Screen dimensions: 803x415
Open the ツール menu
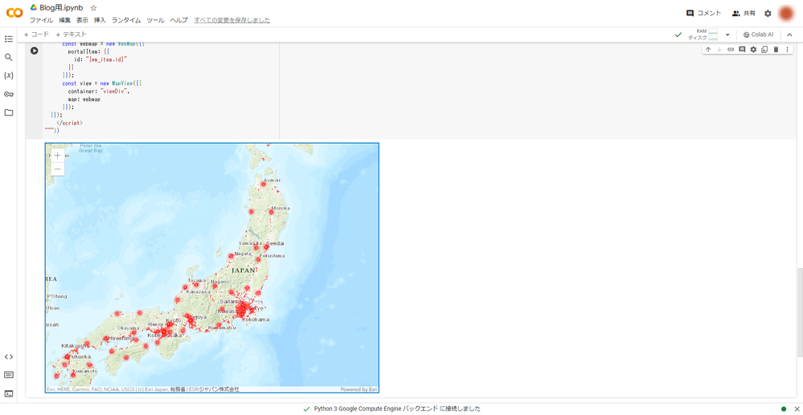[x=155, y=20]
